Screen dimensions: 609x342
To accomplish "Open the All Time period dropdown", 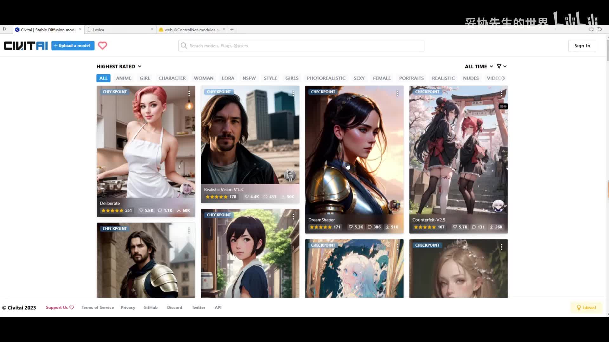I will 479,66.
